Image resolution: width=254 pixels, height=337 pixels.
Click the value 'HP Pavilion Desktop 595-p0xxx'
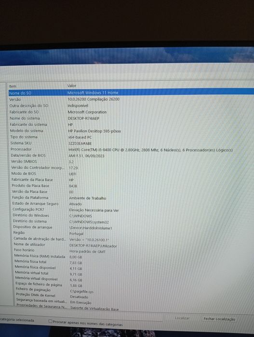click(94, 131)
